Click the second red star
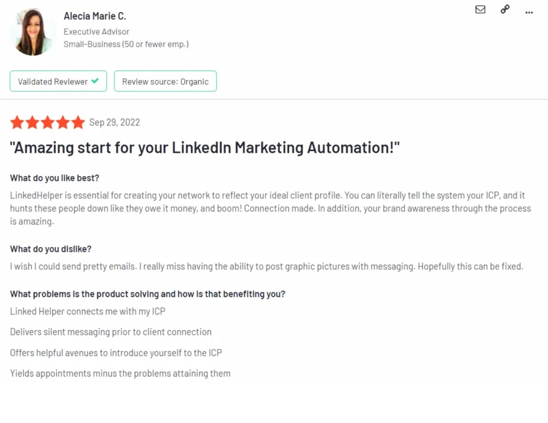Screen dimensions: 548x423 click(33, 122)
